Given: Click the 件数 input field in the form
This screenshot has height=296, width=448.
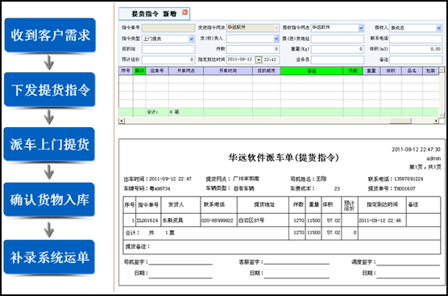Looking at the screenshot, I should (252, 49).
